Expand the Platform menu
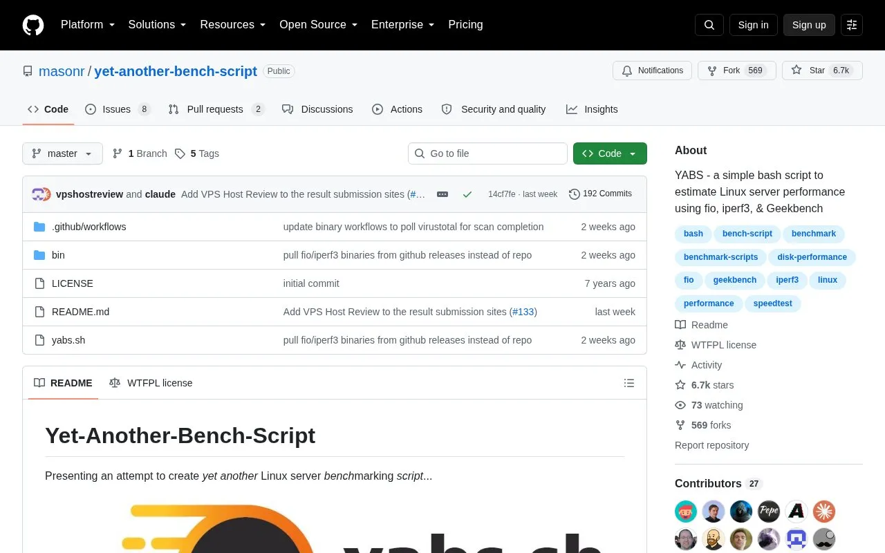 (x=88, y=25)
